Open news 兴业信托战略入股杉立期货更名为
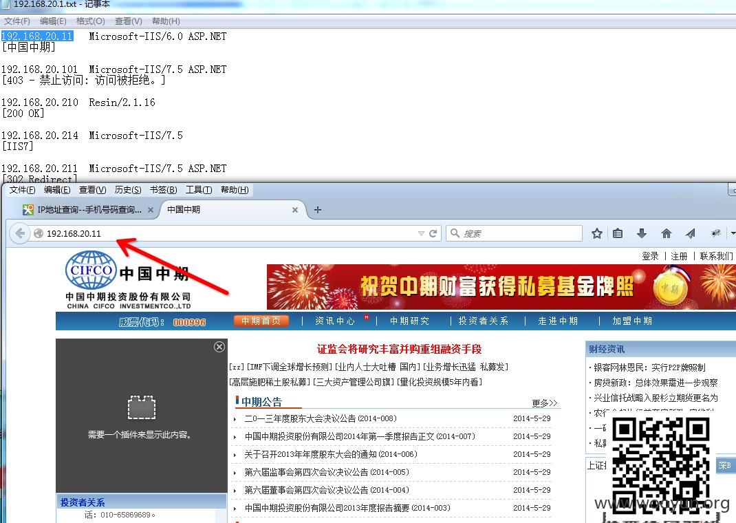The width and height of the screenshot is (736, 523). pyautogui.click(x=656, y=398)
